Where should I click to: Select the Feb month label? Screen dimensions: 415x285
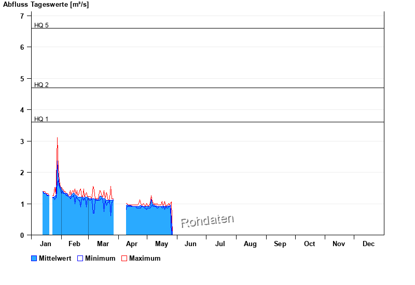coord(74,244)
